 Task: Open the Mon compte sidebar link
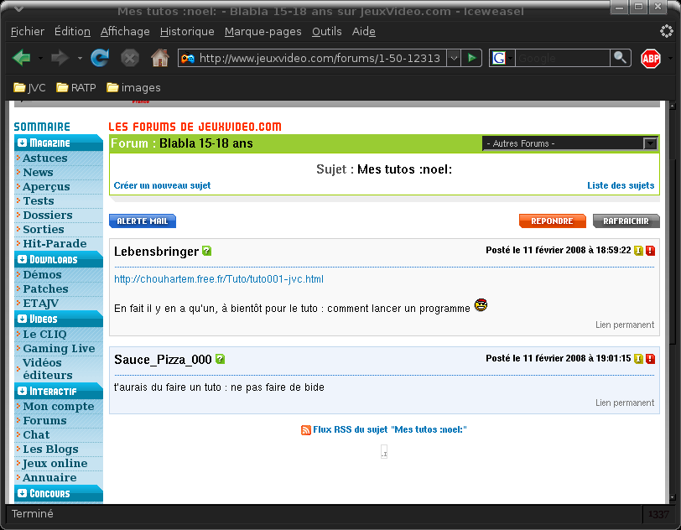58,407
